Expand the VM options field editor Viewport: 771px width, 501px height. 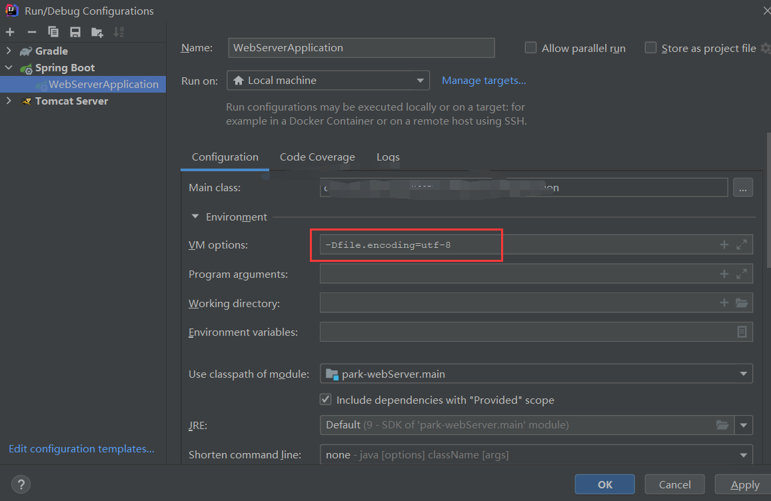pos(742,245)
